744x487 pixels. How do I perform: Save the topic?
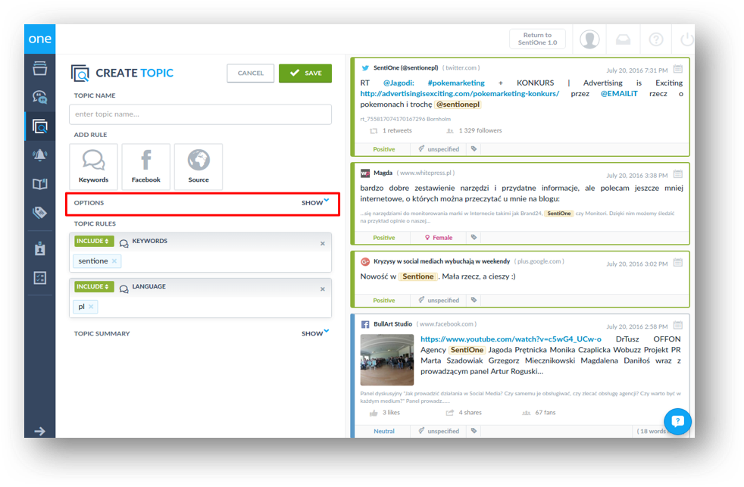coord(305,73)
